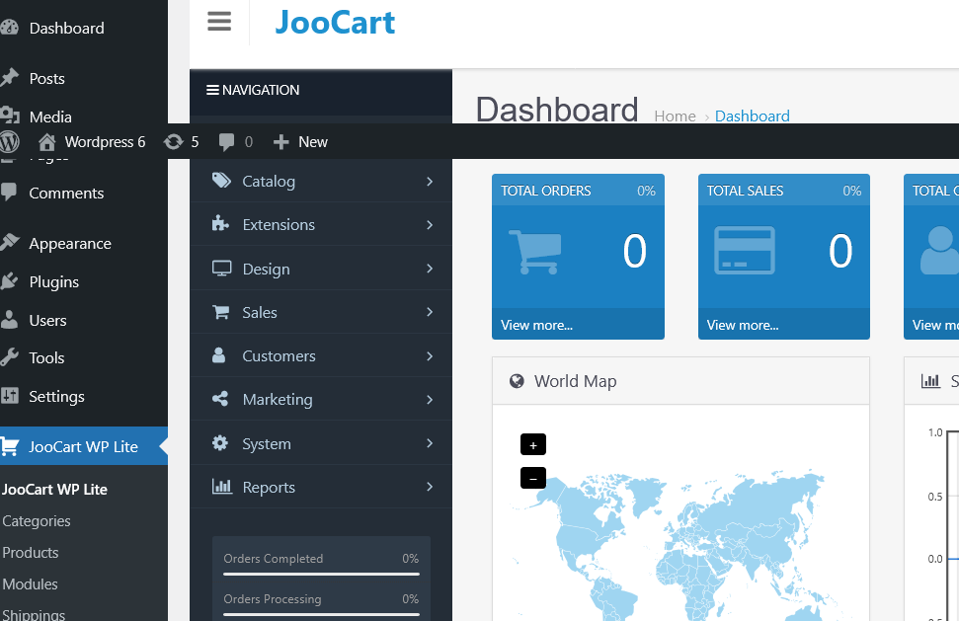Screen dimensions: 959x621
Task: Click the Tools wrench icon in WordPress sidebar
Action: 9,357
